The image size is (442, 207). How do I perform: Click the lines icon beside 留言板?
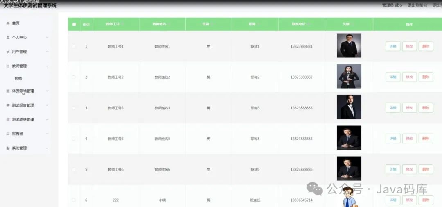(8, 134)
